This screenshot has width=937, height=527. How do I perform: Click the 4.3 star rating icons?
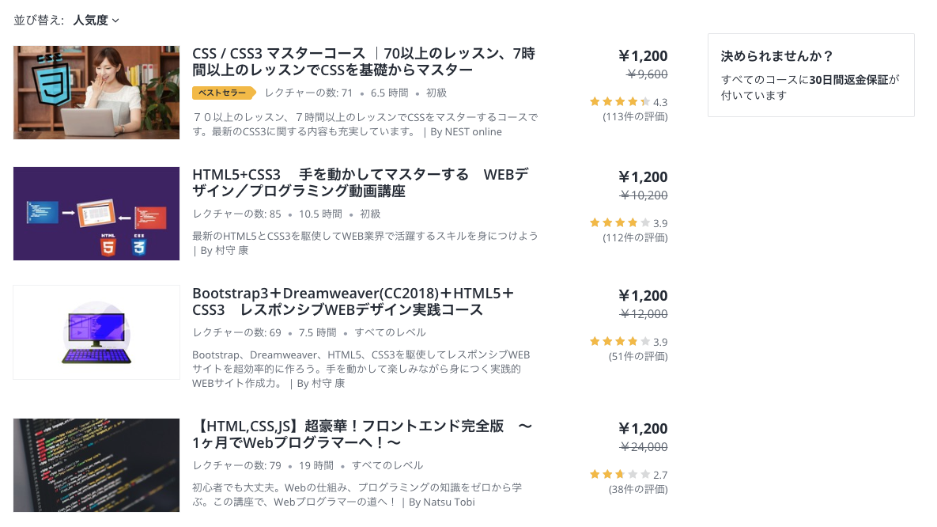[x=620, y=102]
